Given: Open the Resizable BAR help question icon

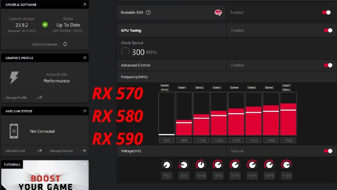Looking at the screenshot, I should [x=148, y=13].
